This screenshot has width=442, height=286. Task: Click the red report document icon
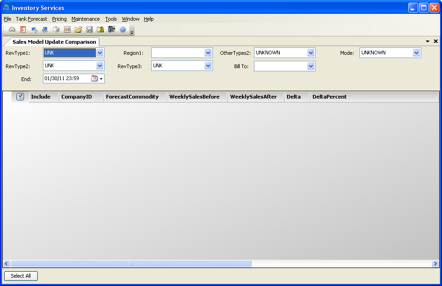(x=23, y=29)
